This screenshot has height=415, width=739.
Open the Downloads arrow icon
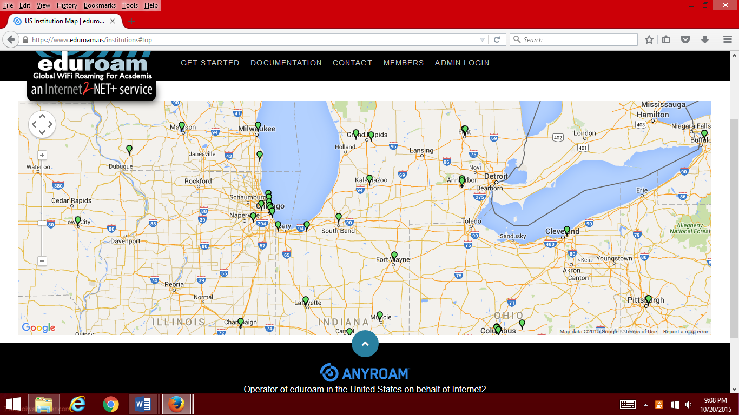click(704, 39)
